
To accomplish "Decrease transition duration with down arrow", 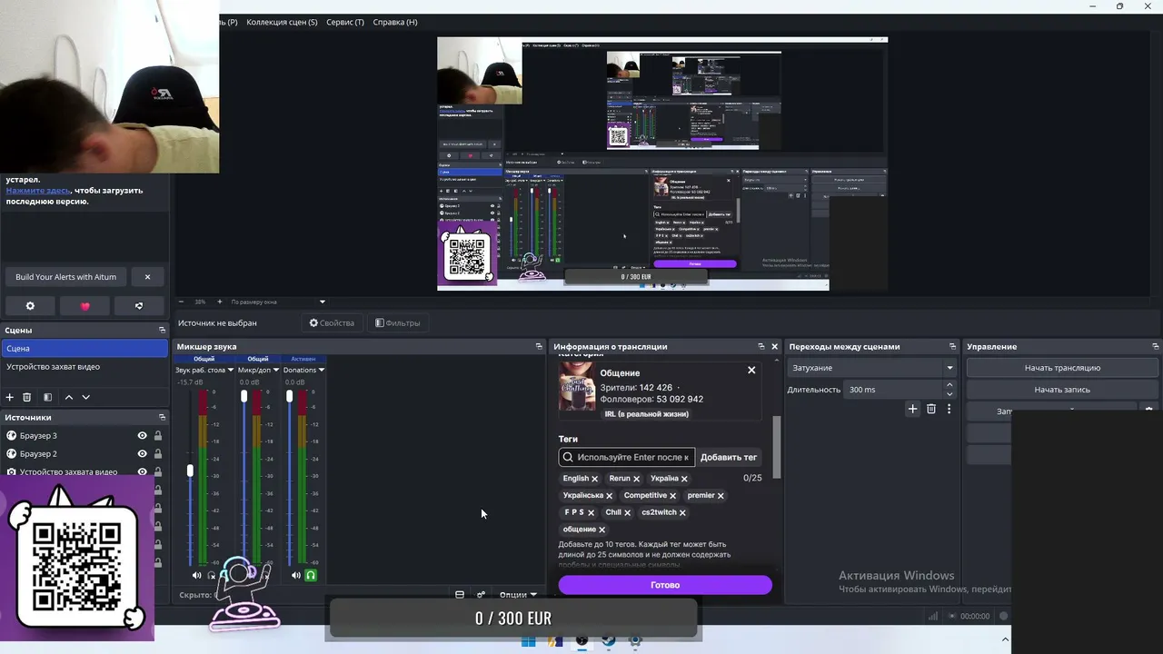I will coord(949,394).
